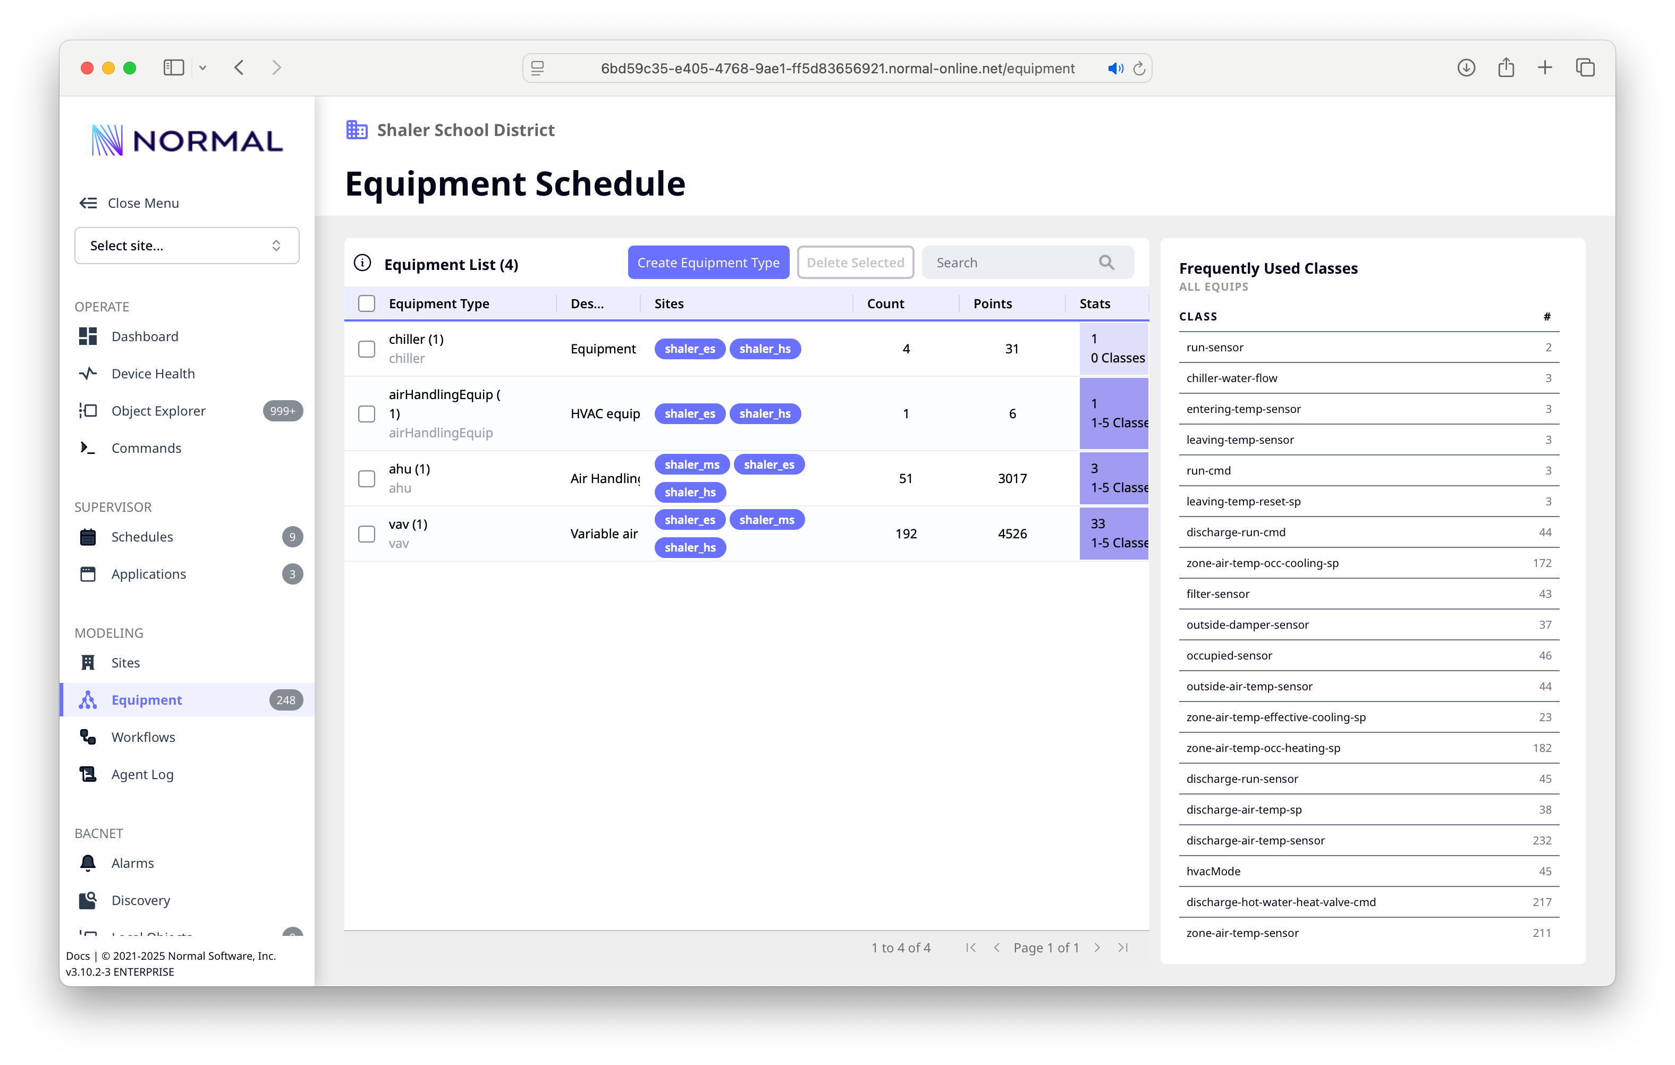Click the Device Health pulse icon
Image resolution: width=1675 pixels, height=1065 pixels.
88,374
